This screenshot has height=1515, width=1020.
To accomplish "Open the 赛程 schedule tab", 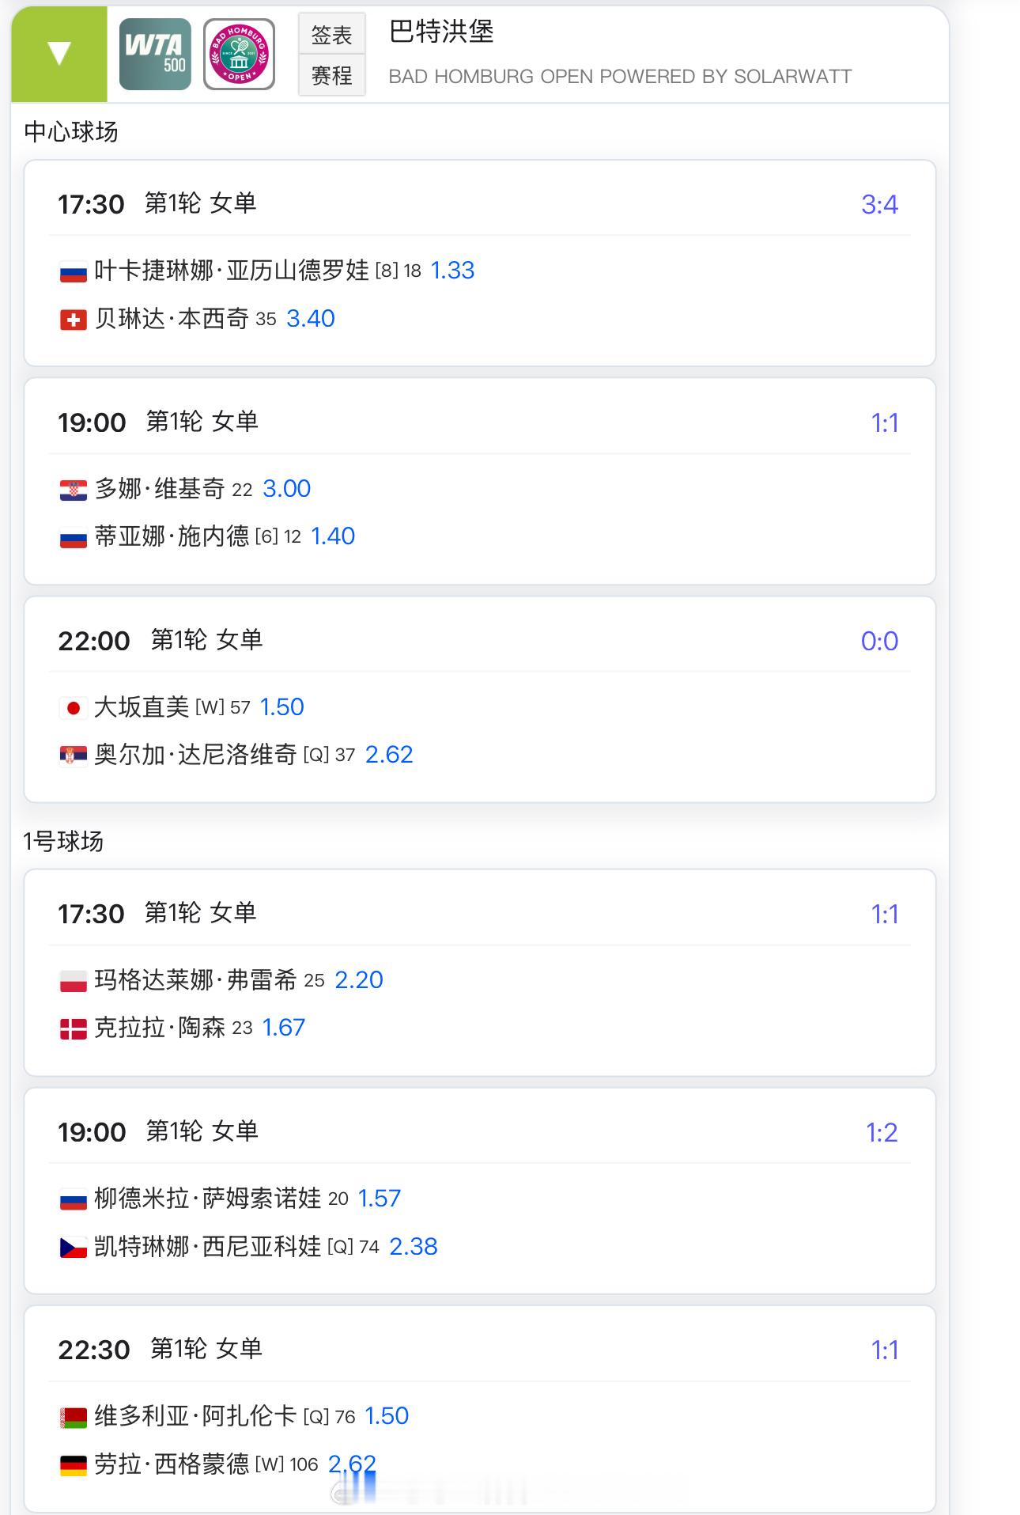I will [331, 76].
